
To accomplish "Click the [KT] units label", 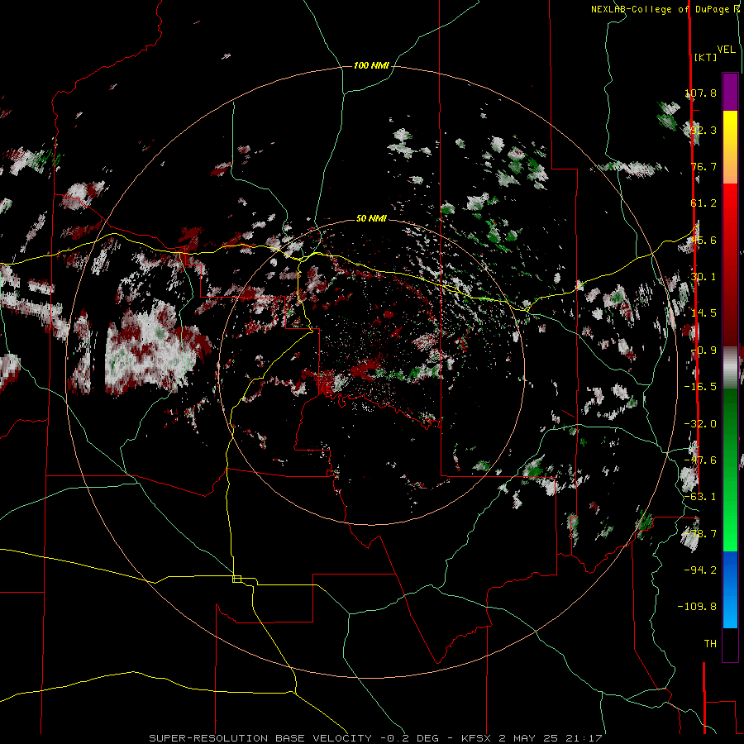I will click(x=705, y=57).
